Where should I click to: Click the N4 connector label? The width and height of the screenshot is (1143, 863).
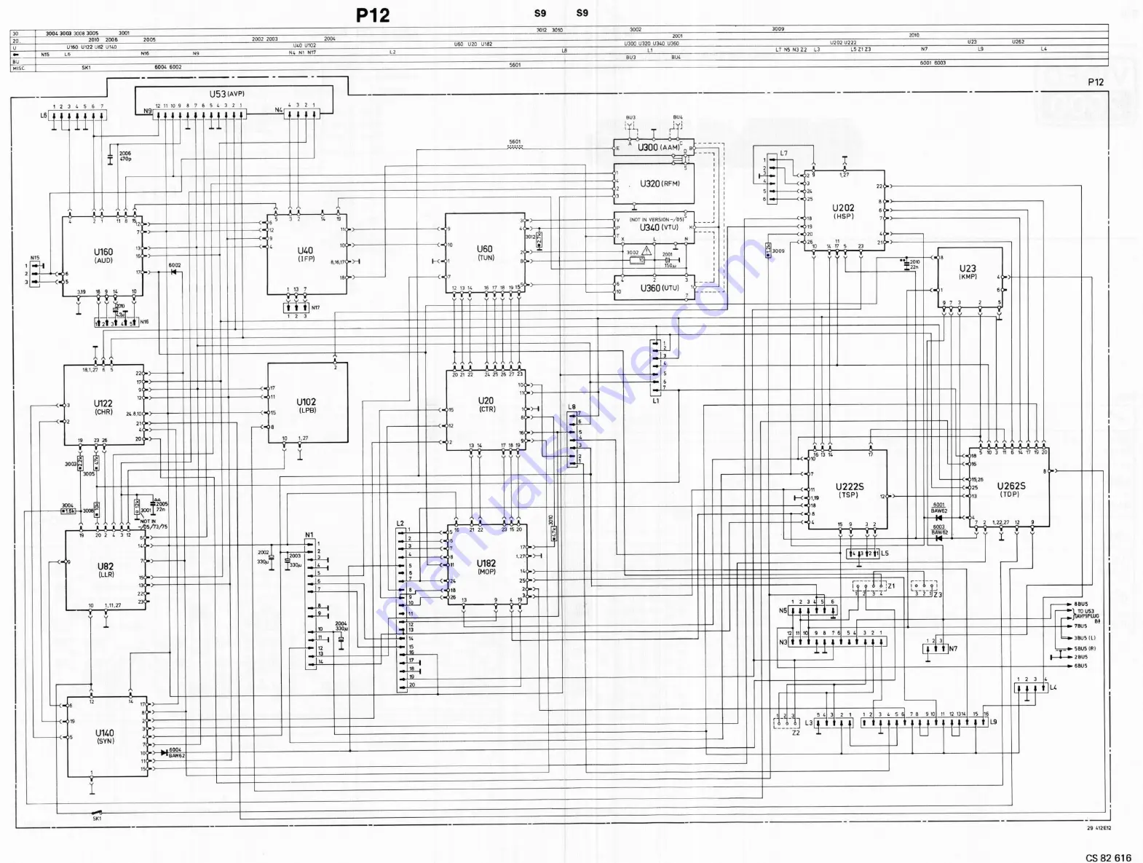[x=279, y=111]
